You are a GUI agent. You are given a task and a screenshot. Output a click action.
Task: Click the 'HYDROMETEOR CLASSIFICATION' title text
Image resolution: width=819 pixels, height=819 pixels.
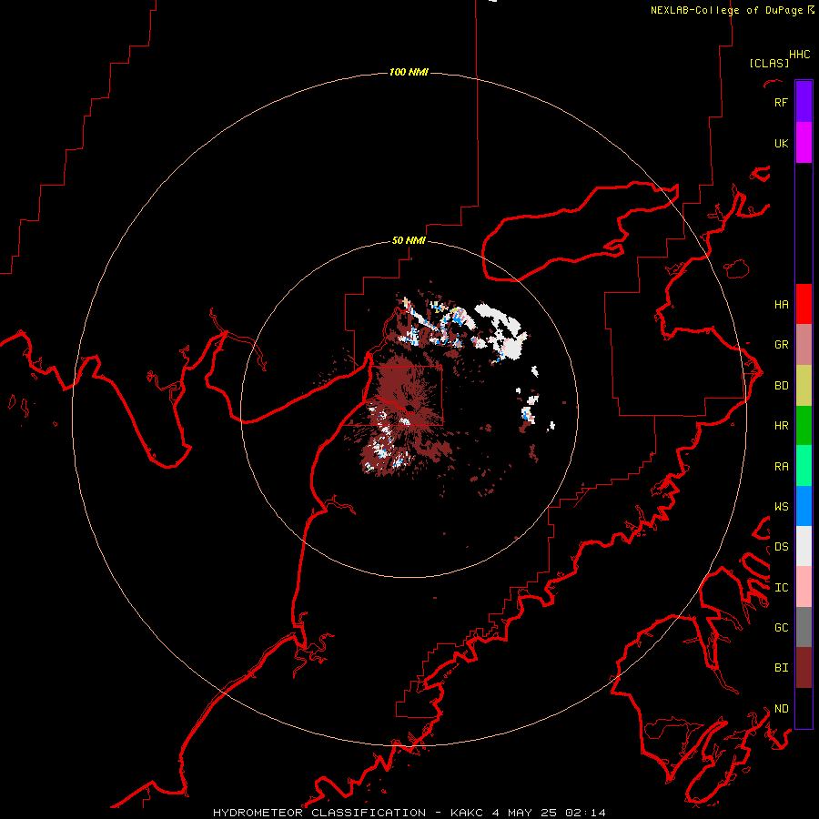(319, 813)
